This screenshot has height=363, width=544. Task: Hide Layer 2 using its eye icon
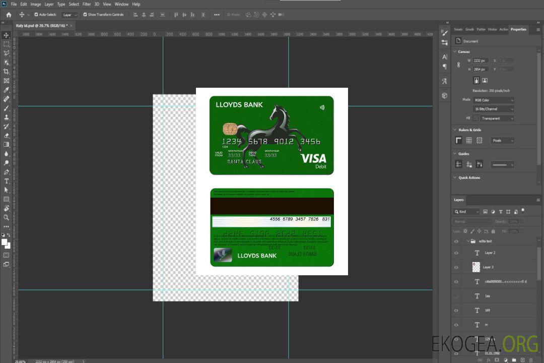[x=456, y=253]
